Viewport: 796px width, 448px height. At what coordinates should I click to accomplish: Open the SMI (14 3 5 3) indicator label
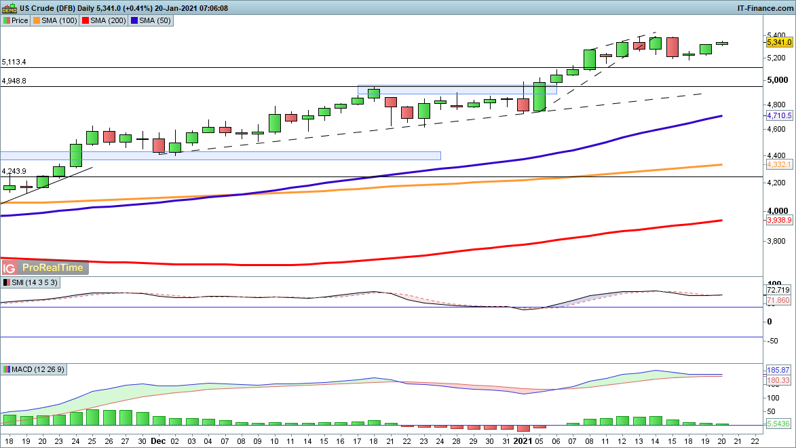coord(30,282)
